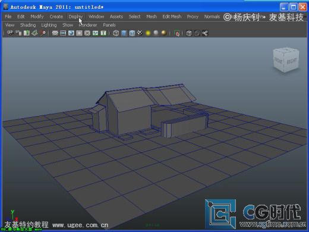This screenshot has height=232, width=309.
Task: Toggle the Isolate Select icon
Action: click(177, 33)
